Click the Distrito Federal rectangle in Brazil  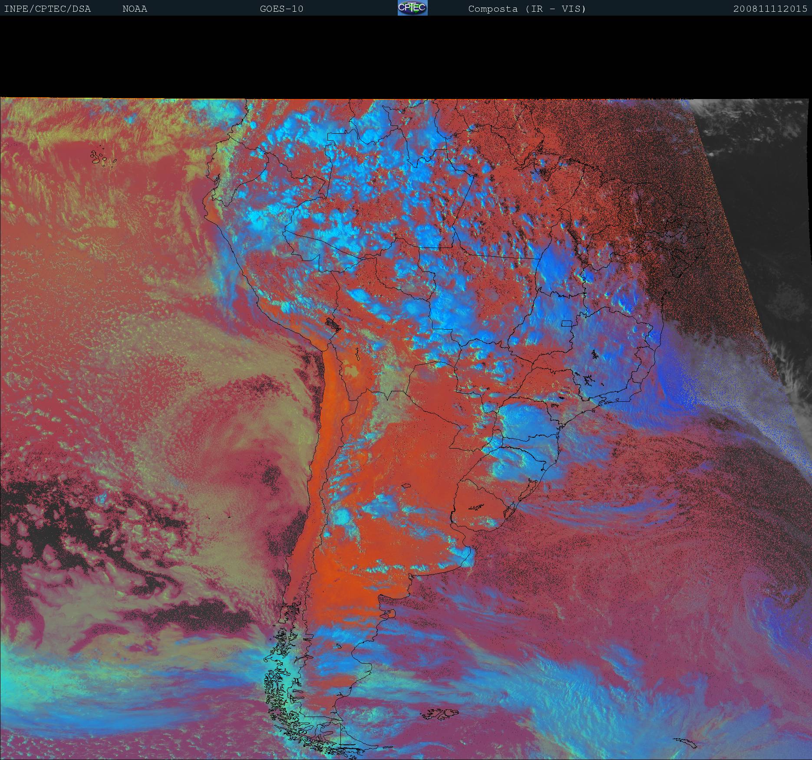click(567, 323)
